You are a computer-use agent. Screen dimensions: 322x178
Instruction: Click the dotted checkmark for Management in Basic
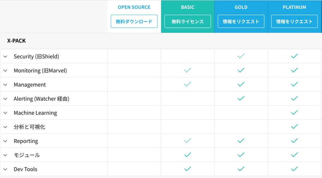click(x=187, y=84)
